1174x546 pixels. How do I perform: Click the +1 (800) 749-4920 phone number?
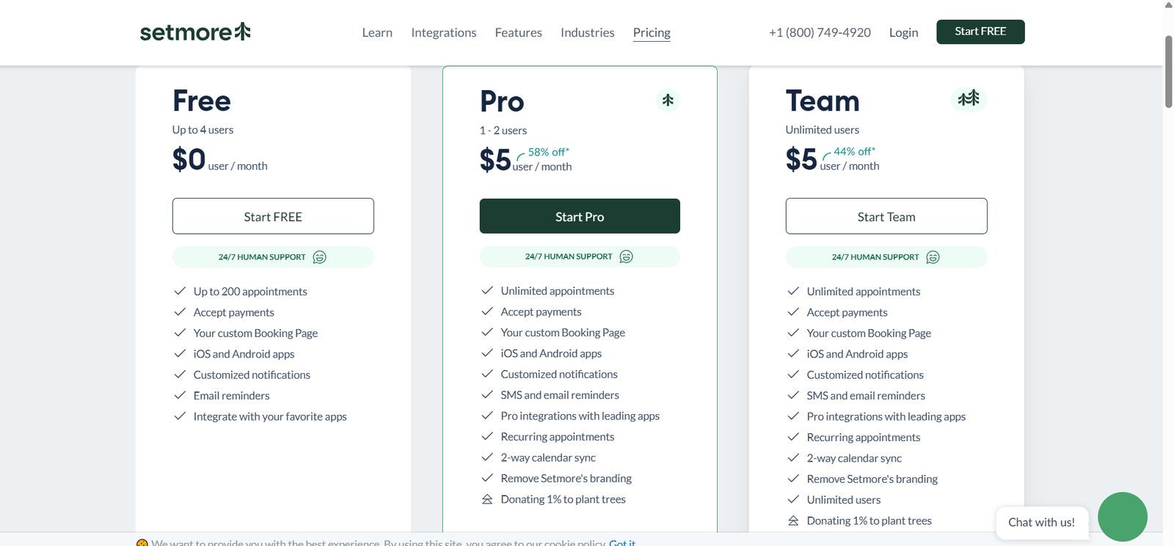click(x=820, y=32)
